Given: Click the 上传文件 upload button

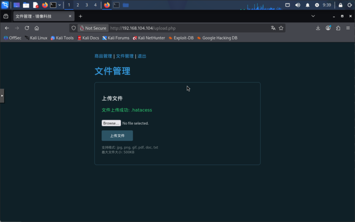Looking at the screenshot, I should tap(117, 135).
